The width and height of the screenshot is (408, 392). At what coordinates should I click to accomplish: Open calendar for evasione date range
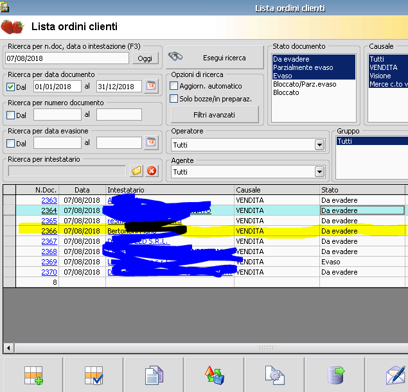(151, 142)
